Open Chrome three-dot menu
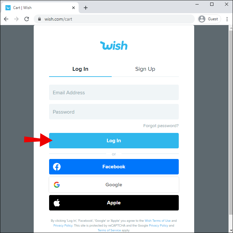Viewport: 233px width, 233px height. click(227, 19)
